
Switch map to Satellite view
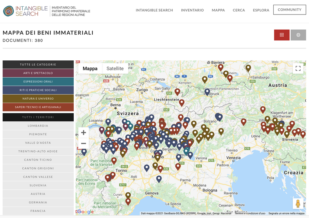(x=115, y=69)
